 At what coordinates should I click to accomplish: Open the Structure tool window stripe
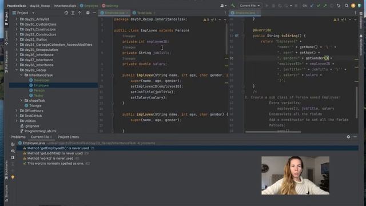tap(6, 193)
